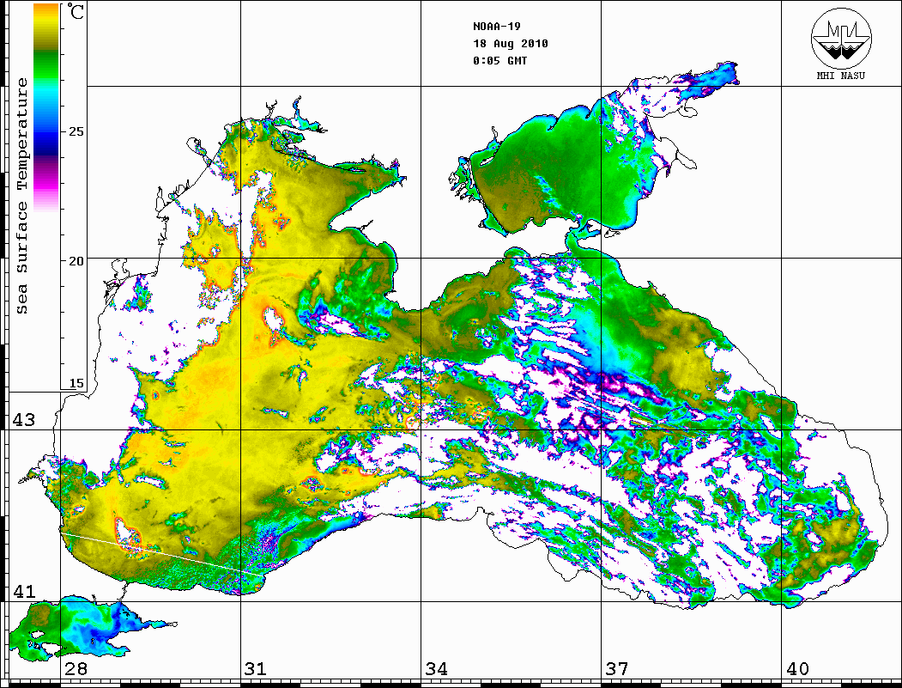Image resolution: width=902 pixels, height=688 pixels.
Task: Click the '°C' unit label
Action: point(76,11)
